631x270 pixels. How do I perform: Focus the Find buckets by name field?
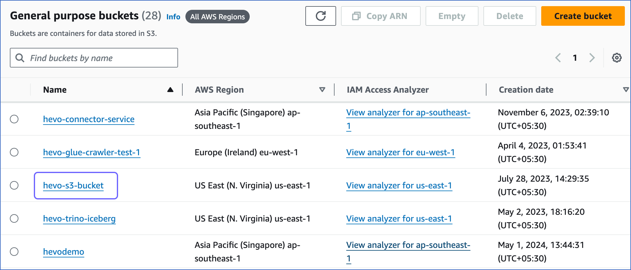[94, 58]
